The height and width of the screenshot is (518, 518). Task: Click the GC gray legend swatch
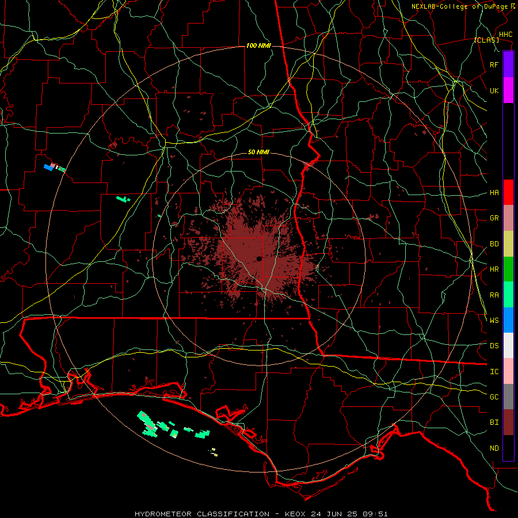click(508, 397)
